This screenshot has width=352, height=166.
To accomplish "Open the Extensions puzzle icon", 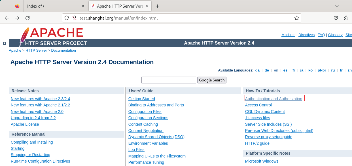I will coord(346,18).
